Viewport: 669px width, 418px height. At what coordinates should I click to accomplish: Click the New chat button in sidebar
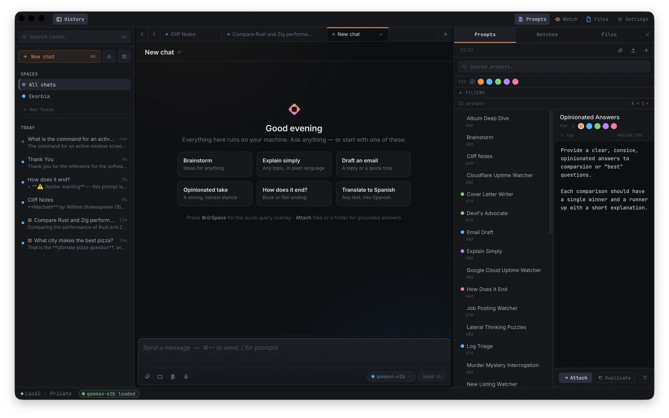tap(59, 56)
